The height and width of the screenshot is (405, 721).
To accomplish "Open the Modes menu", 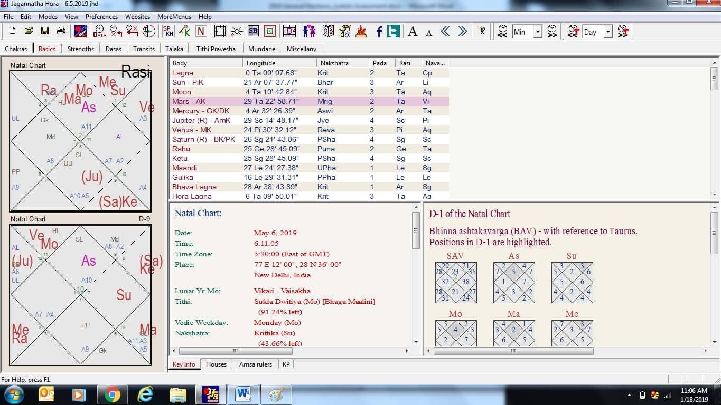I will [48, 17].
